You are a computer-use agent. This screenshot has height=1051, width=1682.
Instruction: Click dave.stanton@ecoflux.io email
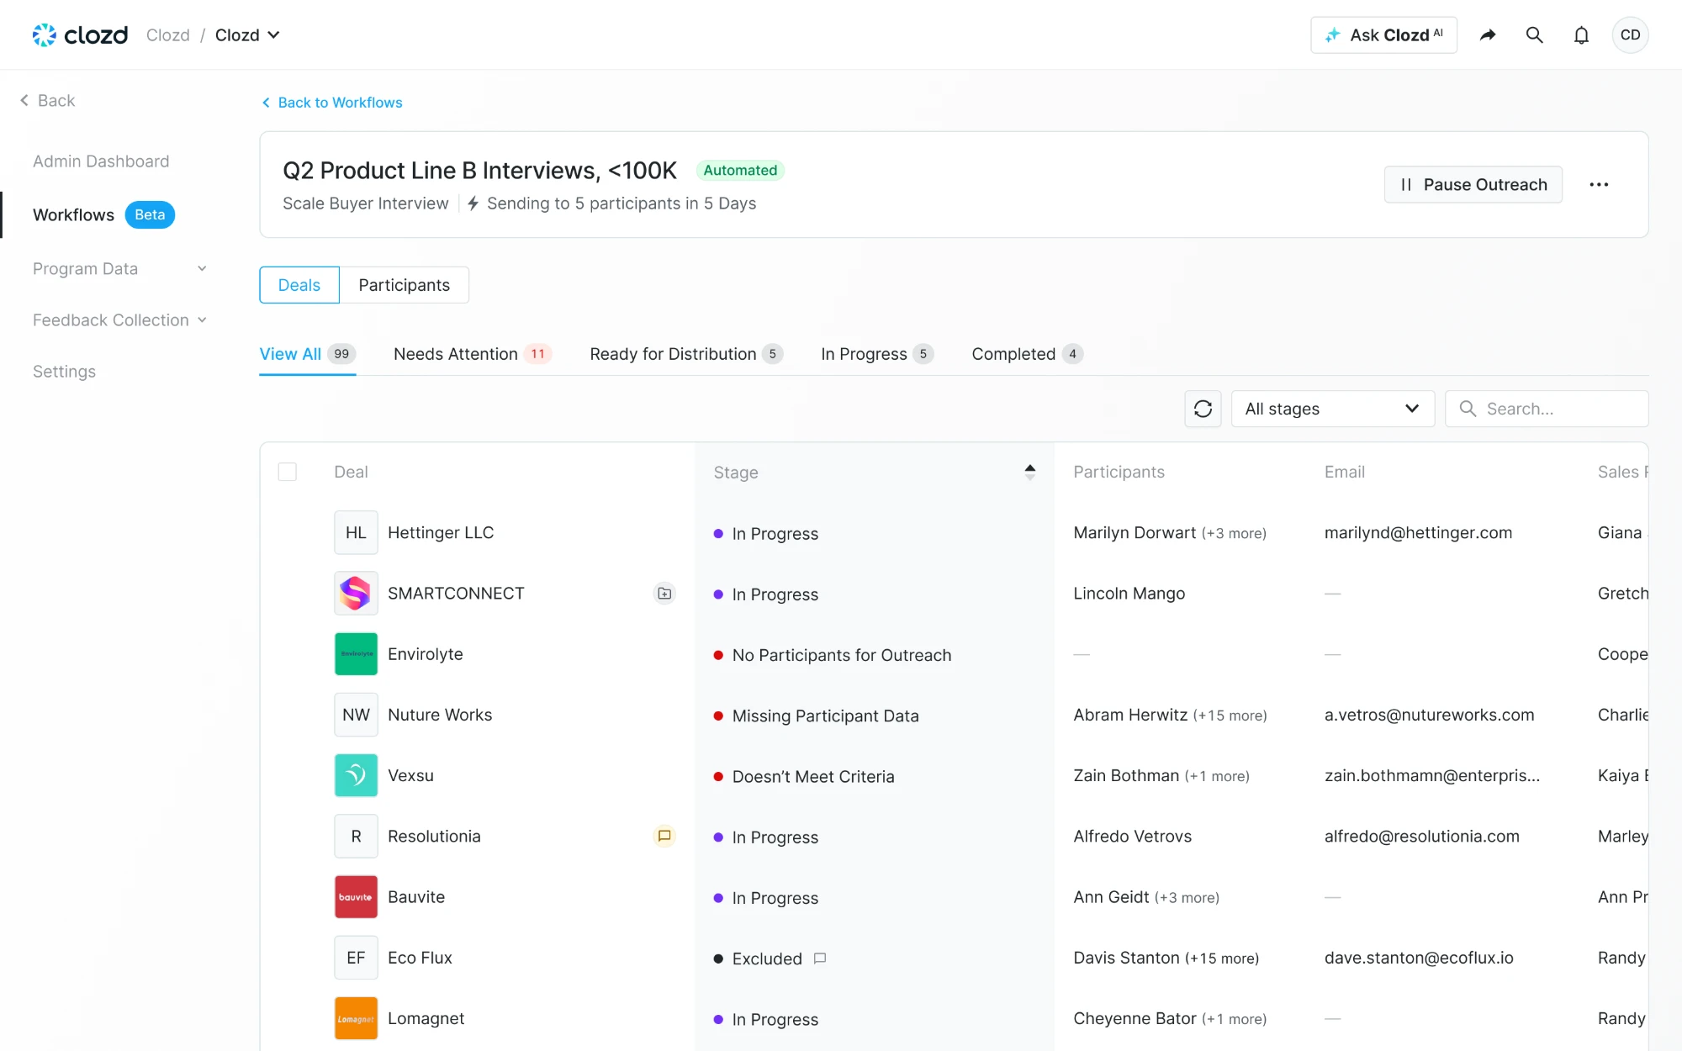click(1419, 958)
